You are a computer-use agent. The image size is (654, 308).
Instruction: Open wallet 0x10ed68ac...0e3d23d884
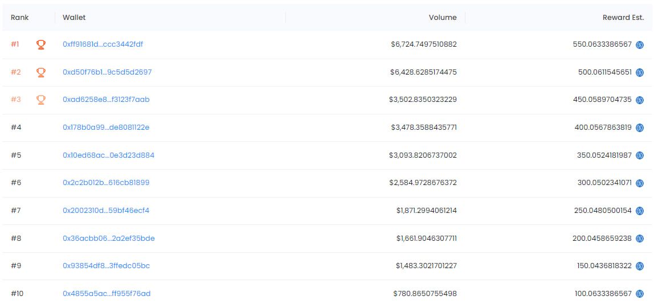tap(108, 155)
